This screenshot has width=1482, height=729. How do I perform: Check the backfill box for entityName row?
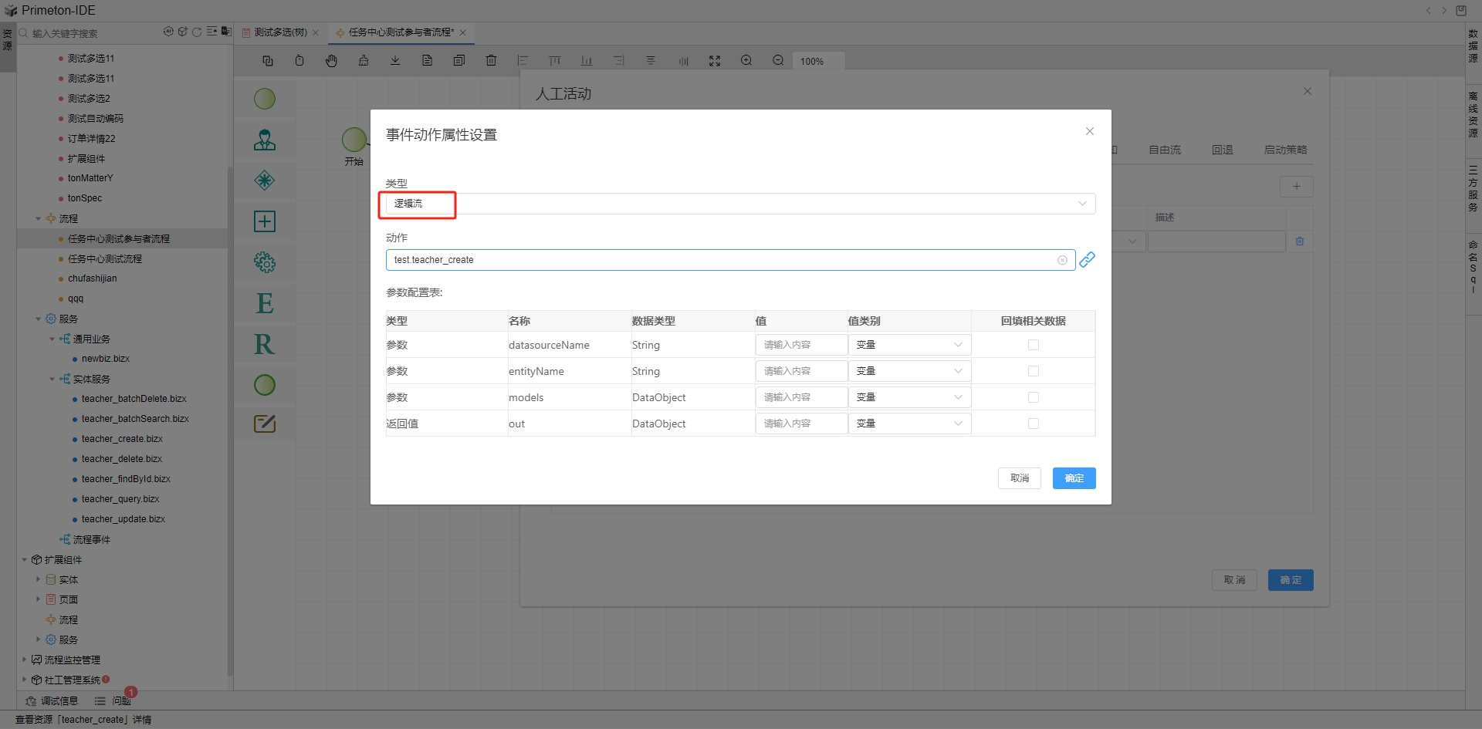[x=1033, y=371]
